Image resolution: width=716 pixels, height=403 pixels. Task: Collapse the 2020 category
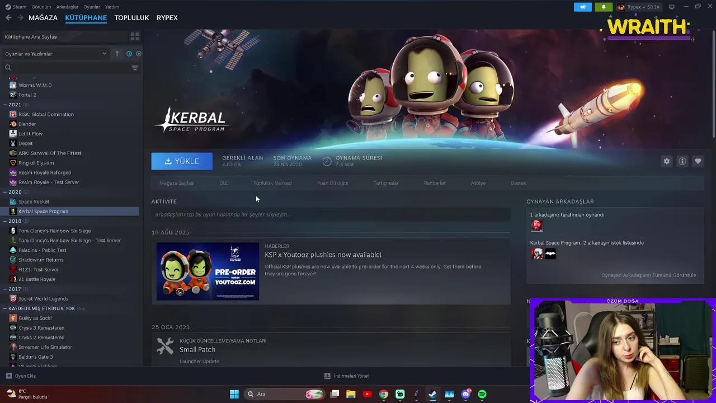pos(15,192)
